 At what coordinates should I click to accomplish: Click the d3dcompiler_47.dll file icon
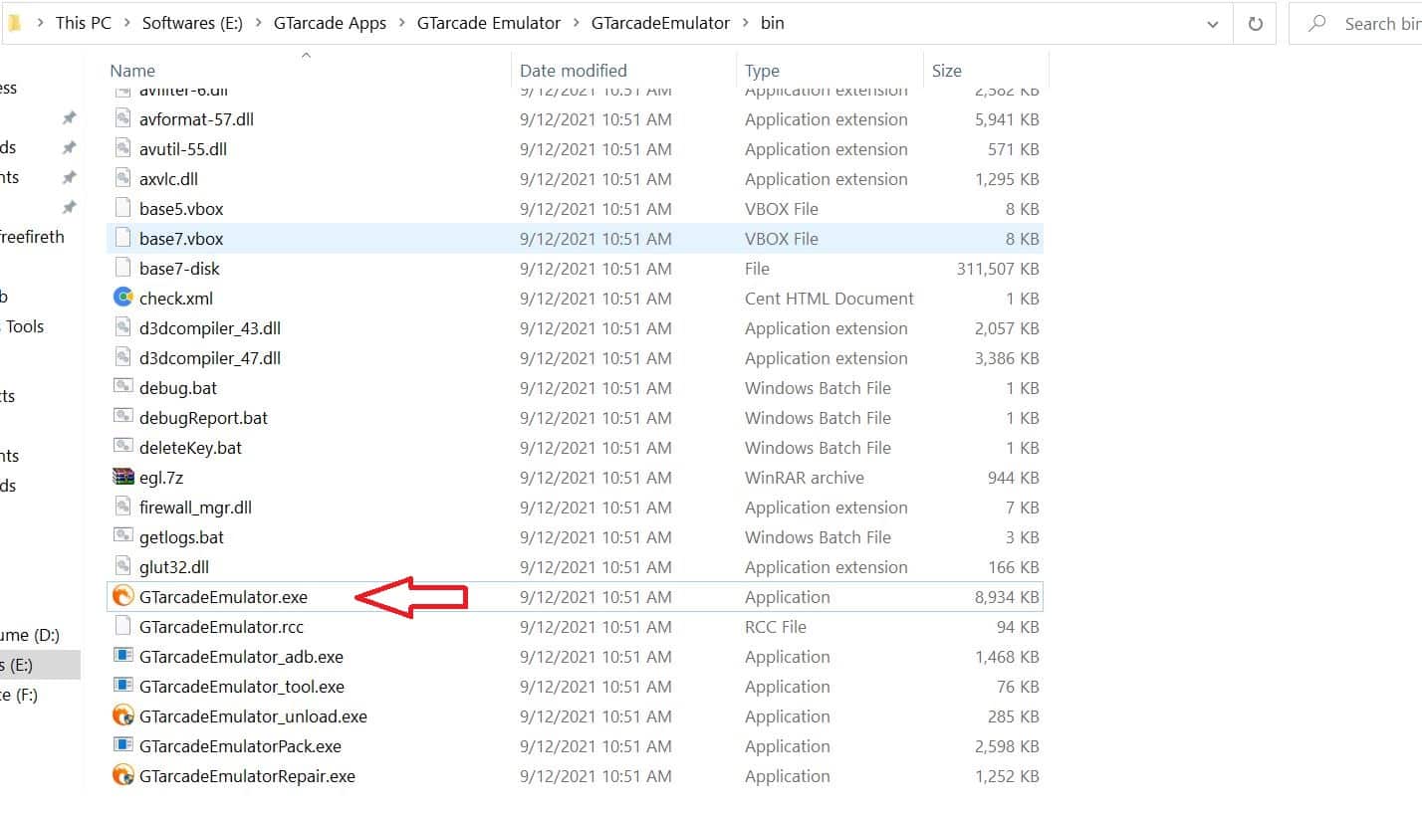point(123,358)
